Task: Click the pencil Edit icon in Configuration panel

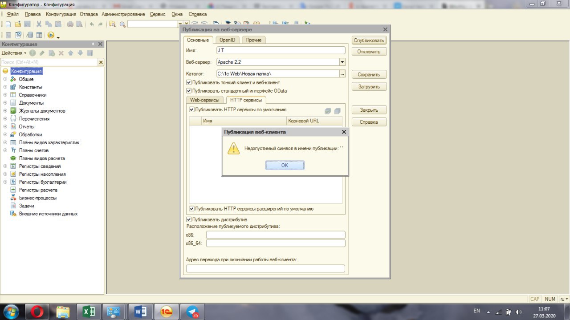Action: (42, 53)
